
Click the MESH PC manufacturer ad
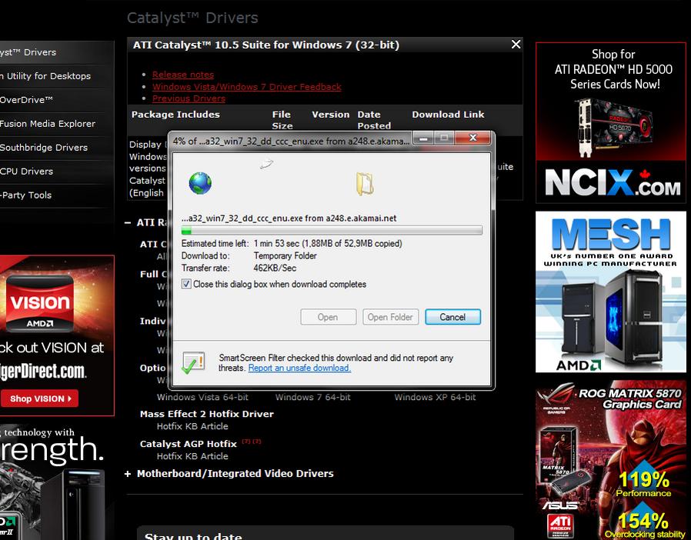click(611, 292)
